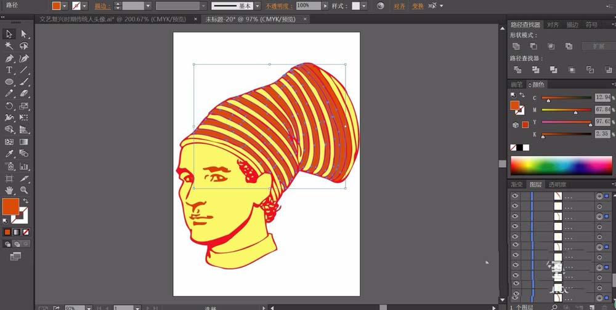This screenshot has width=616, height=310.
Task: Expand the opacity slider arrow
Action: pyautogui.click(x=325, y=6)
